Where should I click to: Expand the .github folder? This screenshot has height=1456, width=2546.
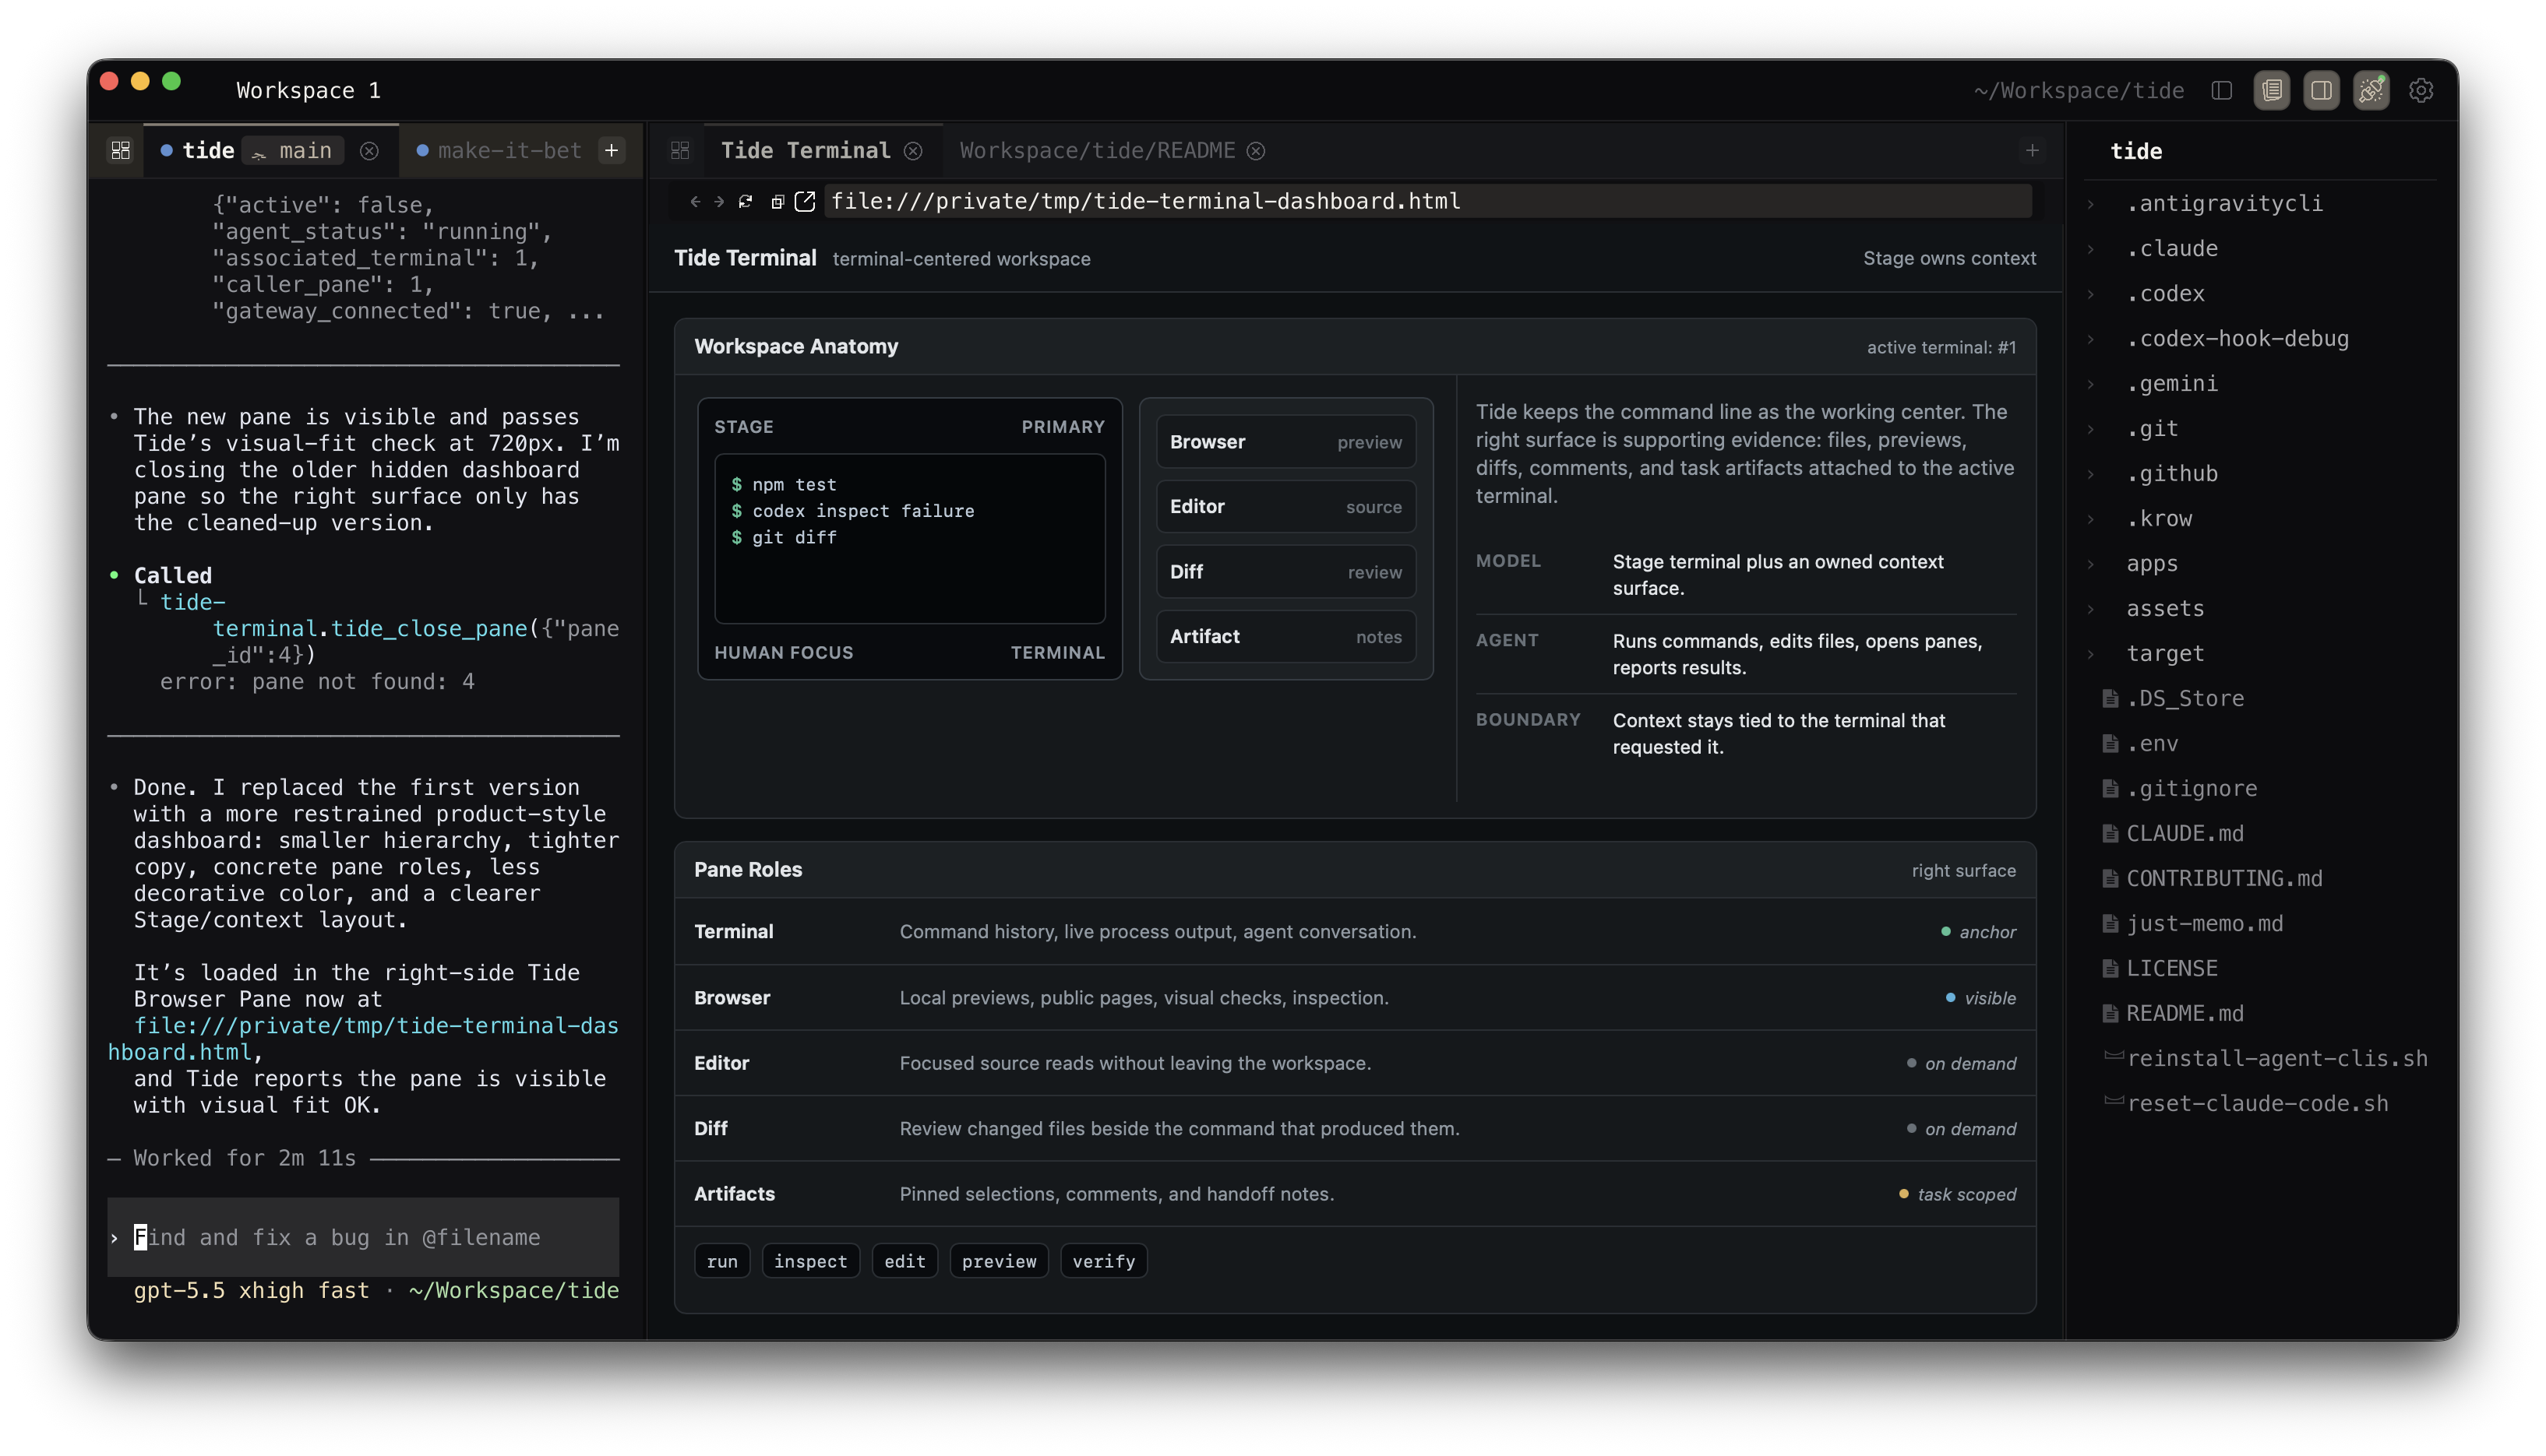(x=2091, y=474)
